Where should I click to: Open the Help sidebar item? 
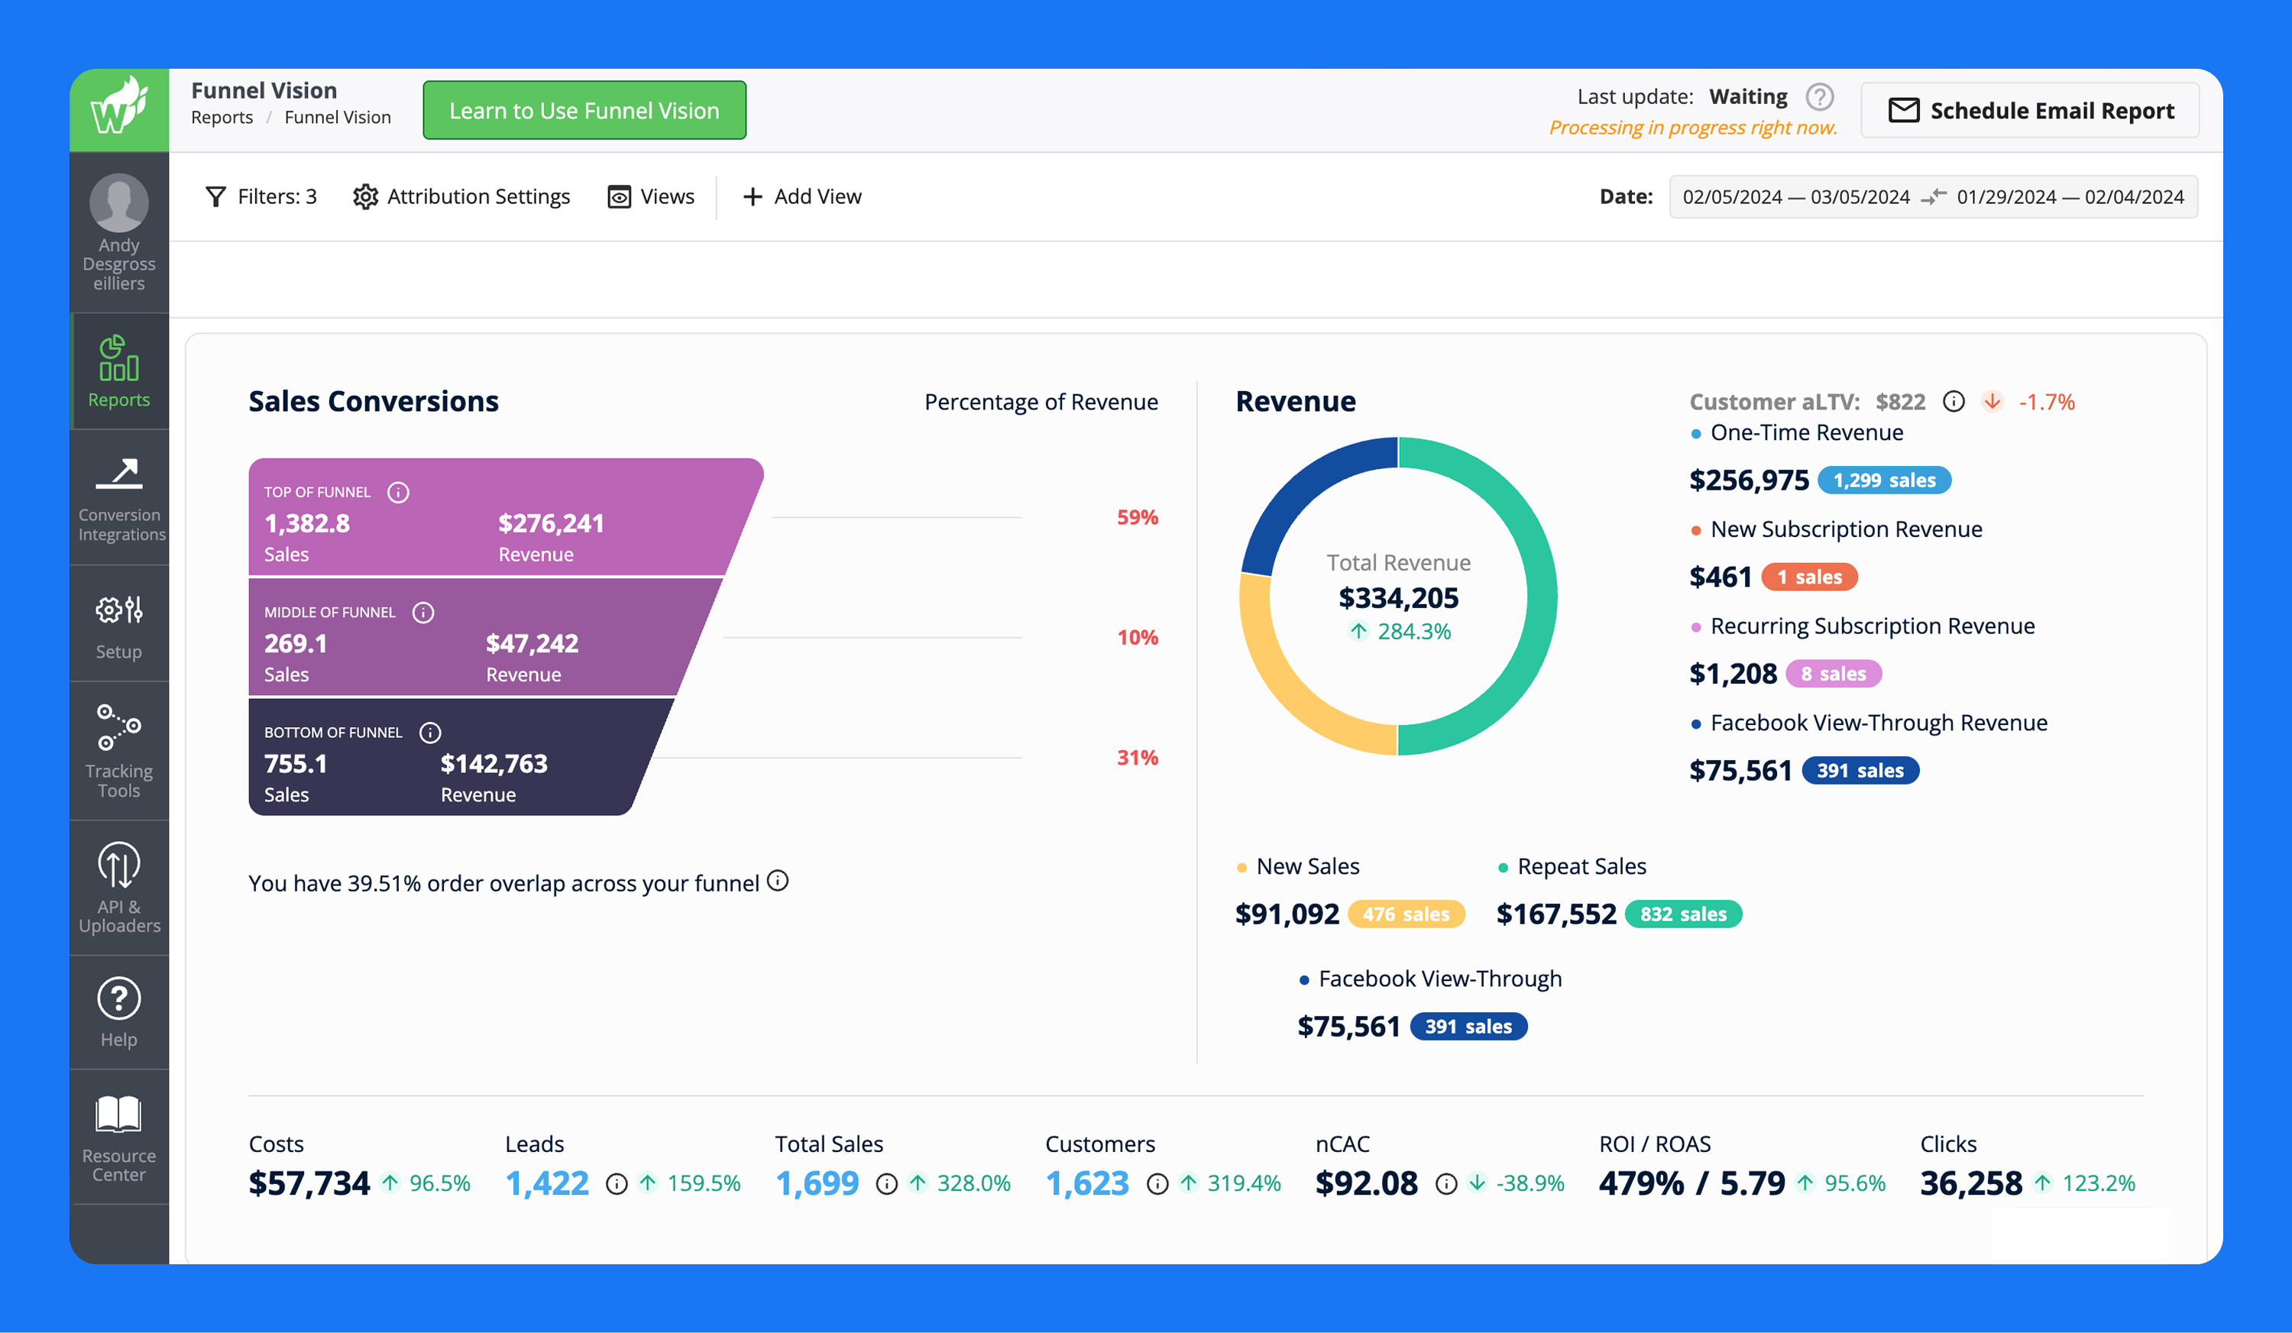pos(119,1012)
